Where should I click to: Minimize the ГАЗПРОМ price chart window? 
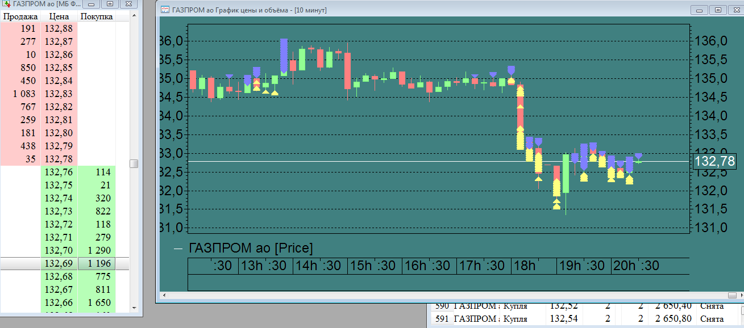click(700, 10)
